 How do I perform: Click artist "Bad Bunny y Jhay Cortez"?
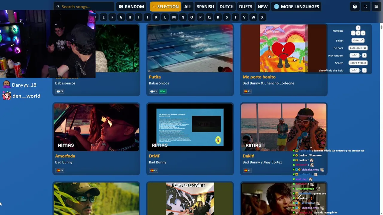[262, 162]
